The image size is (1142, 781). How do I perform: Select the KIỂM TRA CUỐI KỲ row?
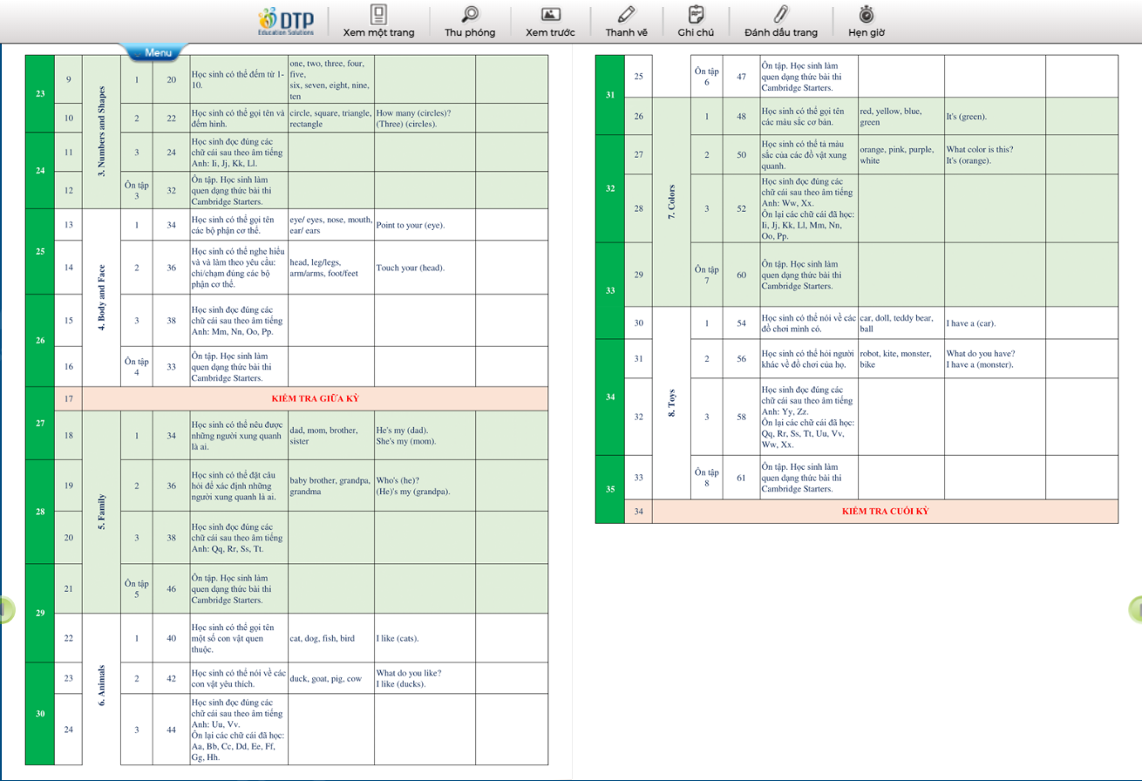[x=885, y=511]
